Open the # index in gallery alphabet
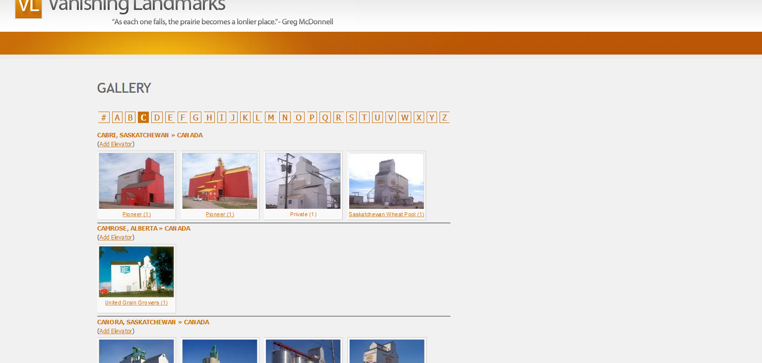The width and height of the screenshot is (762, 363). (x=104, y=118)
